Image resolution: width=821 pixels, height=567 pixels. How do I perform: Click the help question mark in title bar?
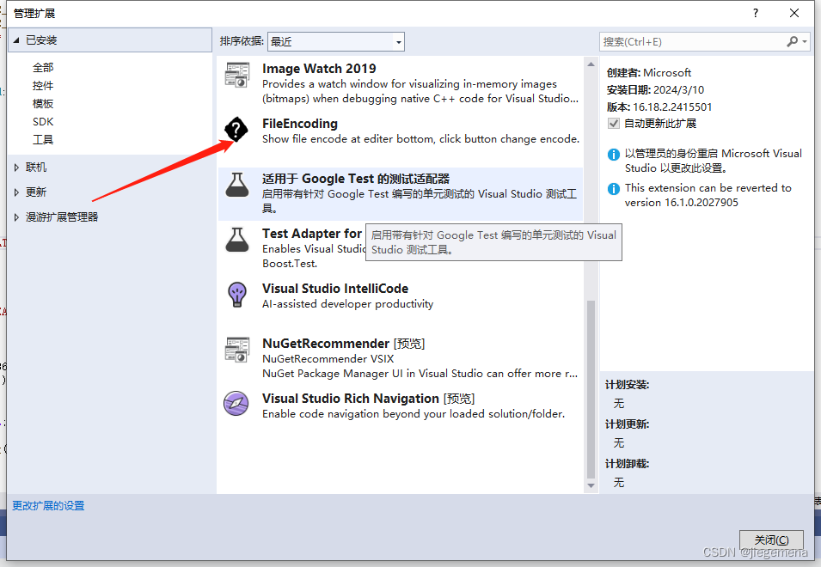coord(755,13)
